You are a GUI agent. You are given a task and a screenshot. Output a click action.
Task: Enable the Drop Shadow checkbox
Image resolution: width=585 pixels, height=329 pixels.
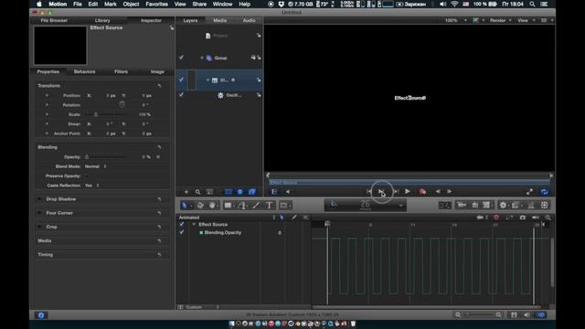[x=39, y=199]
